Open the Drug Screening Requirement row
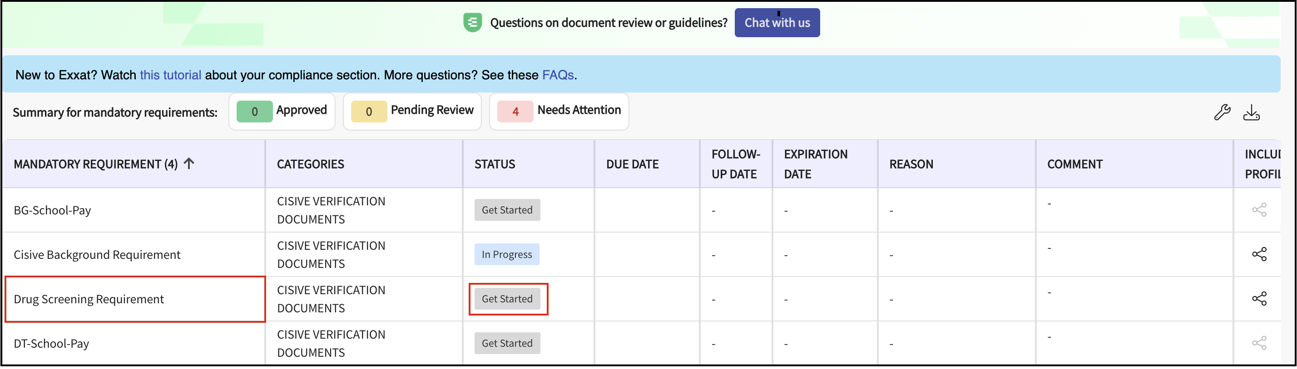The width and height of the screenshot is (1297, 369). pyautogui.click(x=89, y=299)
